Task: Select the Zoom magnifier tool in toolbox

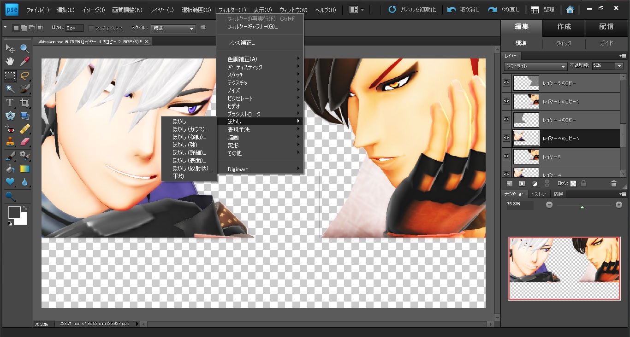Action: coord(25,48)
